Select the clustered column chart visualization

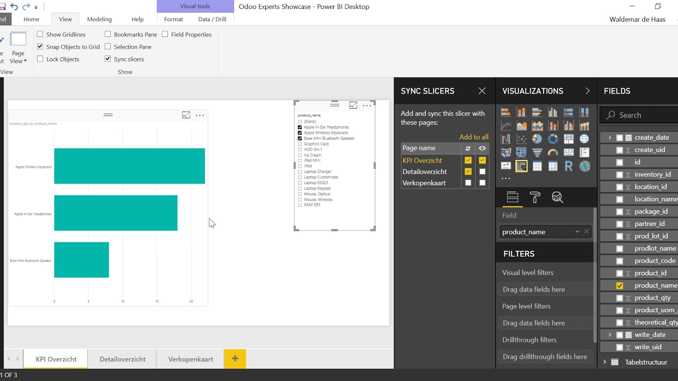(x=553, y=112)
